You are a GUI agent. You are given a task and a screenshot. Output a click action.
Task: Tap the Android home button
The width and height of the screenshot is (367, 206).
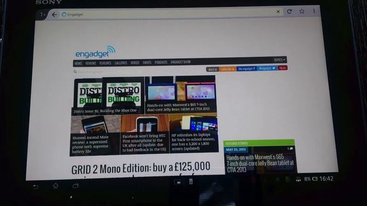(56, 186)
